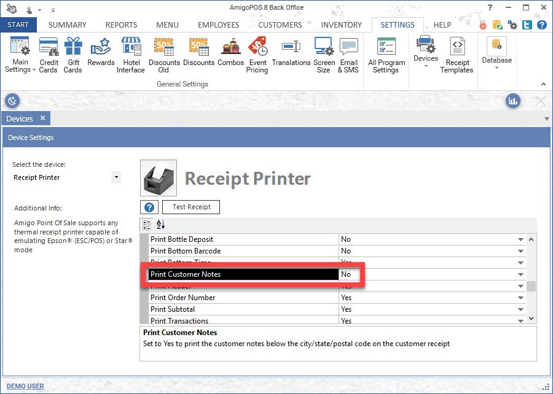Expand the Print Customer Notes dropdown

pos(520,274)
